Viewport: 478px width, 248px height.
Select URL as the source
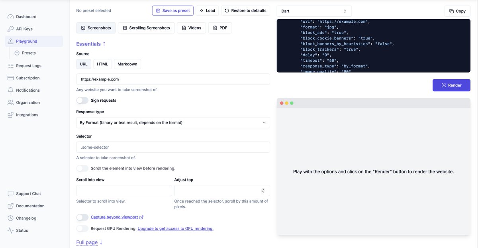coord(84,64)
